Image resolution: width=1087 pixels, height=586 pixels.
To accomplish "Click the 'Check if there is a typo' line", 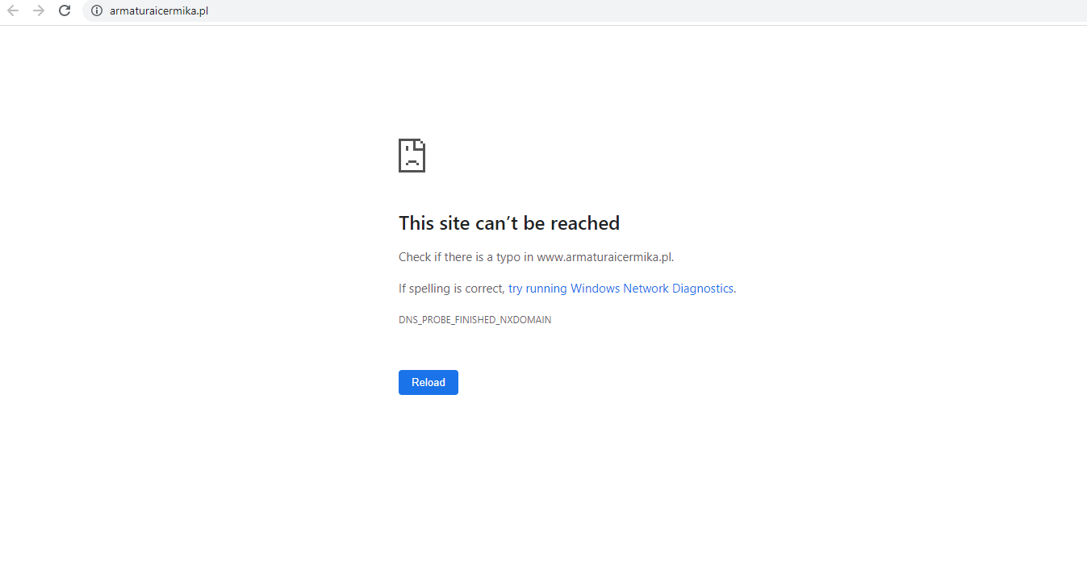I will (536, 257).
